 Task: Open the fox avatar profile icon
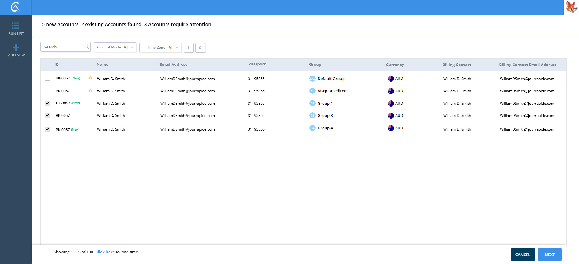[x=571, y=7]
